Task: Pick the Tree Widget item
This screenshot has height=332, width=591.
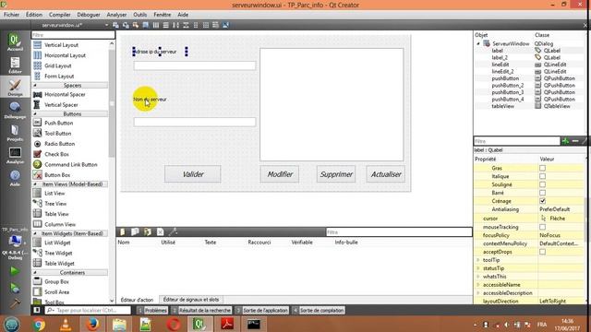Action: (58, 253)
